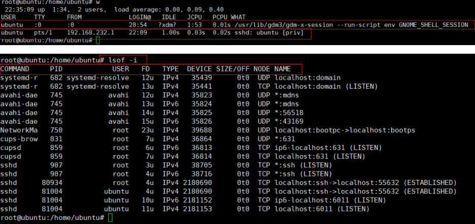The width and height of the screenshot is (475, 224).
Task: Click device number 2181152
Action: tap(198, 200)
